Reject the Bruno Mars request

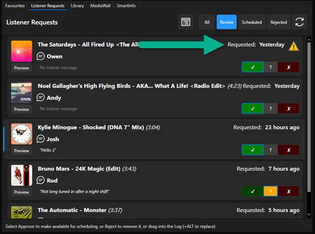pos(288,191)
